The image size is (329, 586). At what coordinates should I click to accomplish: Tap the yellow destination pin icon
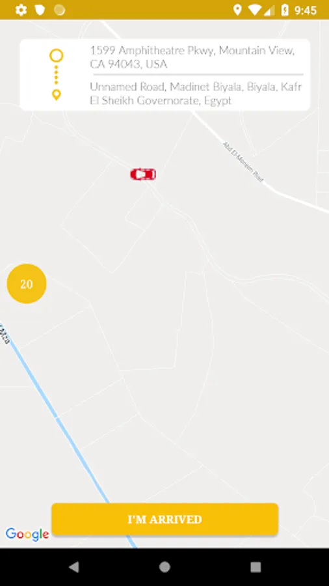[x=57, y=95]
